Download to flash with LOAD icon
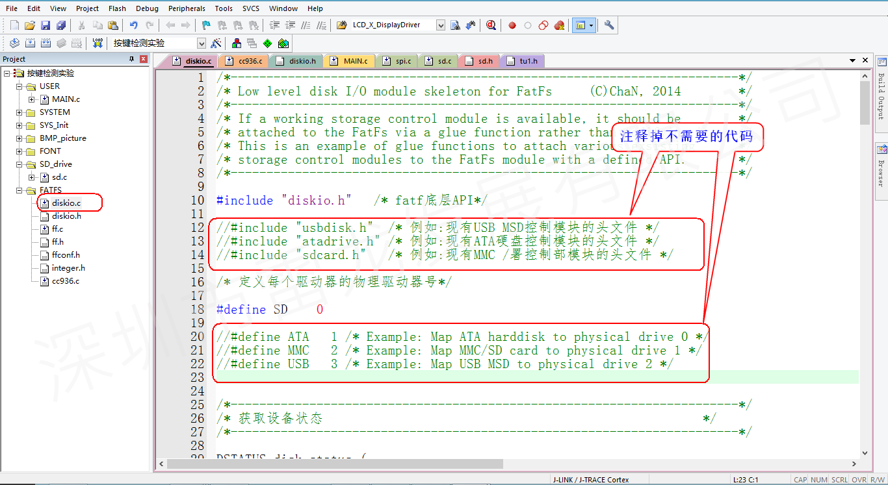 [x=98, y=43]
